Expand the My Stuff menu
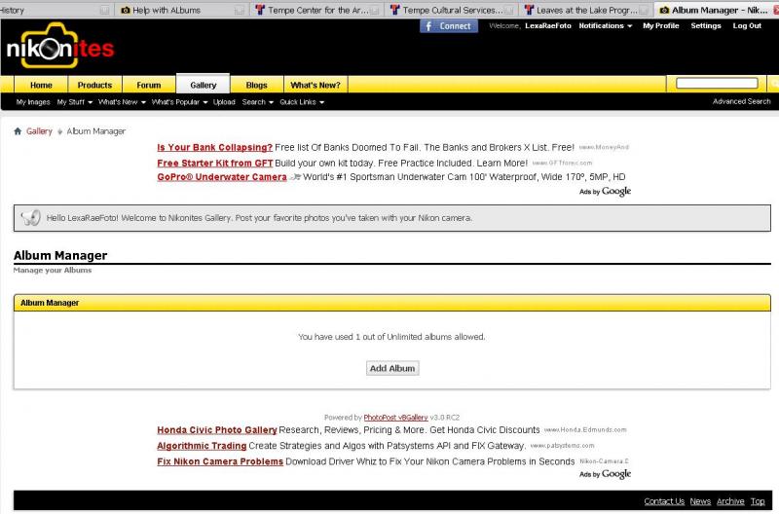Viewport: 779px width, 514px height. pos(74,102)
